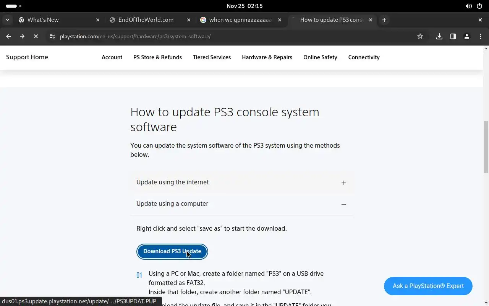The height and width of the screenshot is (306, 489).
Task: Bookmark this page with the star icon
Action: 420,36
